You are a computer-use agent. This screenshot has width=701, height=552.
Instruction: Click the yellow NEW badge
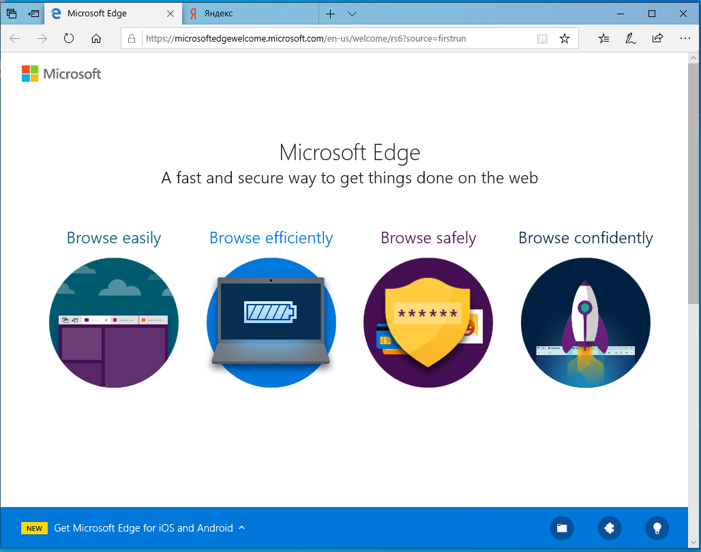click(34, 528)
